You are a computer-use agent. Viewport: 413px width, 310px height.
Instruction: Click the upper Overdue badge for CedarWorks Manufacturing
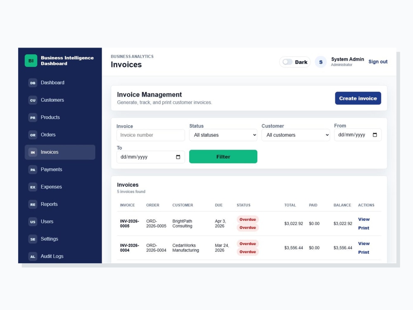(247, 243)
